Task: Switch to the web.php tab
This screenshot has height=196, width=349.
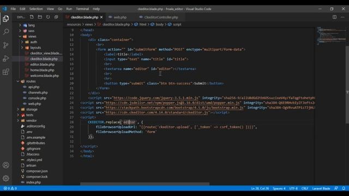Action: click(120, 17)
